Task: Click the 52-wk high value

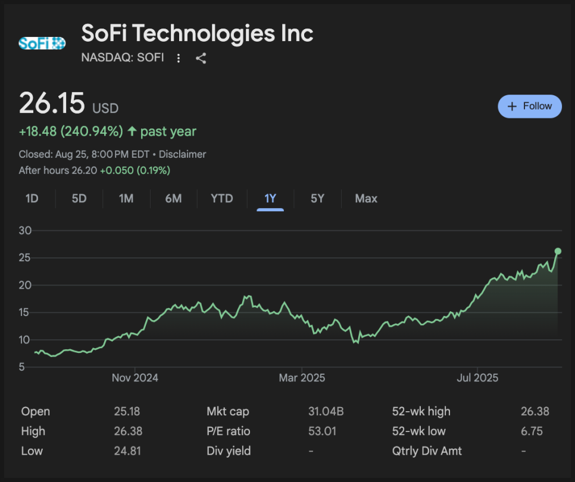Action: coord(535,411)
